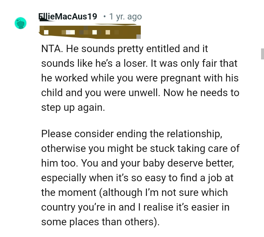
Task: Click the final line 'some places than others).'
Action: coord(100,222)
